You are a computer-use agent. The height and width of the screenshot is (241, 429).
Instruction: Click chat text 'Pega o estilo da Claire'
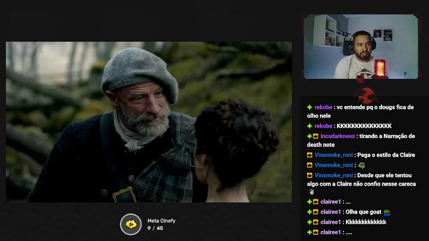[x=386, y=155]
